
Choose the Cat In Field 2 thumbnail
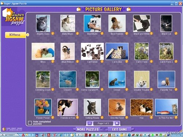(x=166, y=51)
